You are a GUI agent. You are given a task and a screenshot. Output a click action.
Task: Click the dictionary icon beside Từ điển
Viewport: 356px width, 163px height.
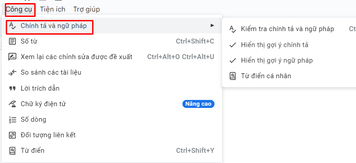(12, 150)
